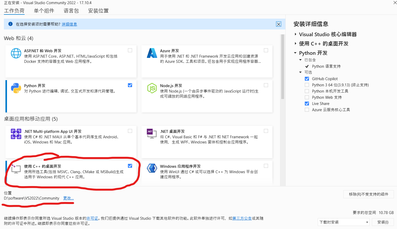Click the Windows application development icon
This screenshot has width=397, height=229.
pyautogui.click(x=152, y=168)
